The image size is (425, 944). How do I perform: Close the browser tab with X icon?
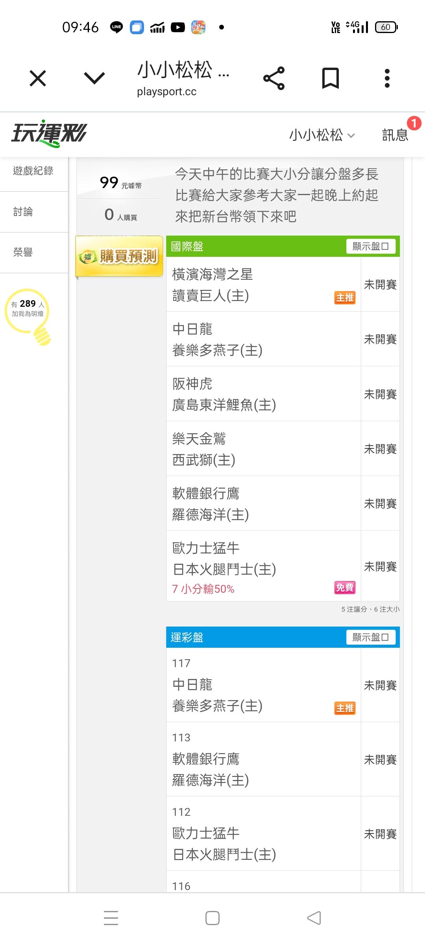[38, 78]
